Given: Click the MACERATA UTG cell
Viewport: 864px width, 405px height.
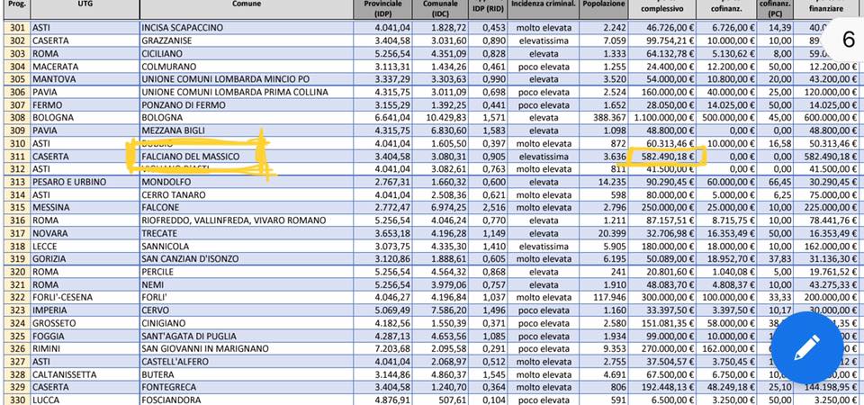Looking at the screenshot, I should (x=85, y=66).
